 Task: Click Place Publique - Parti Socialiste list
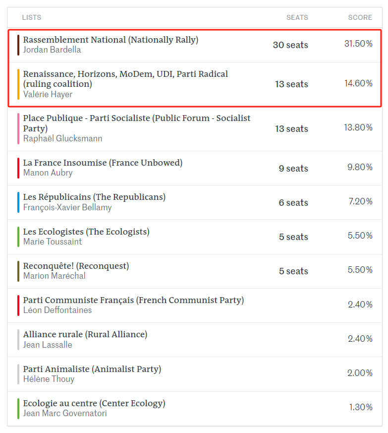[x=137, y=123]
